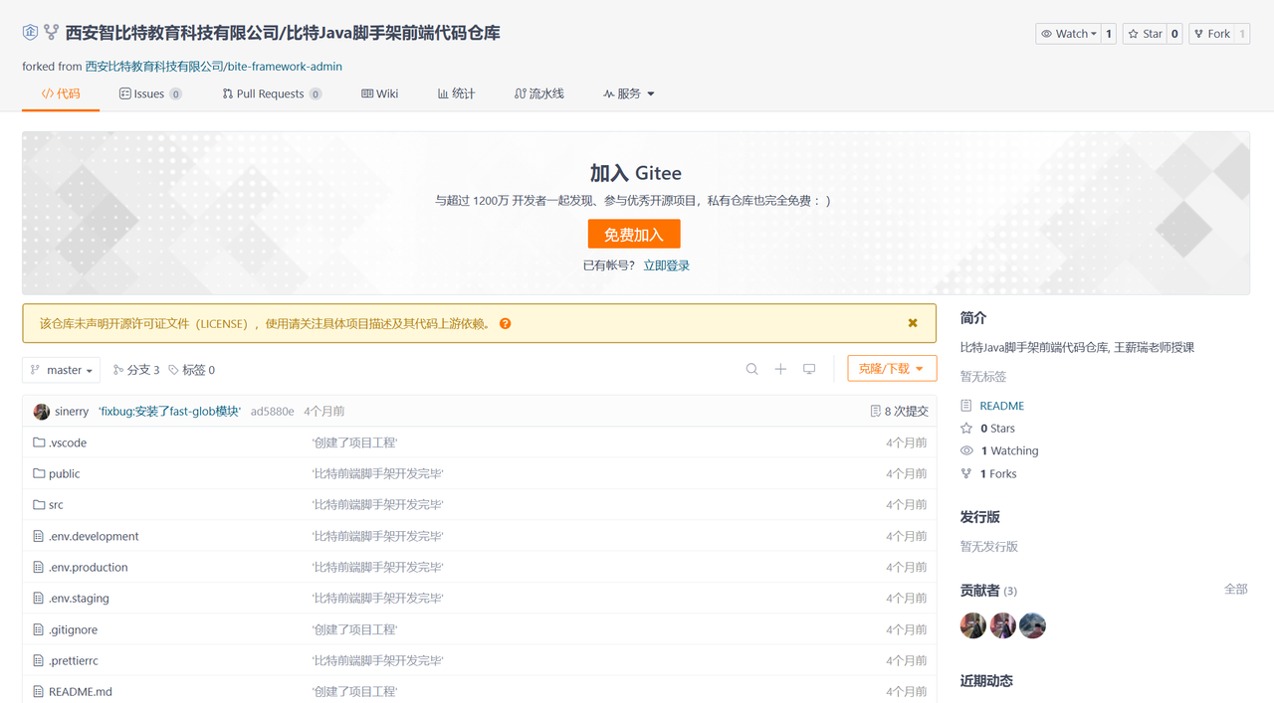
Task: Open the .vscode folder name
Action: point(68,442)
